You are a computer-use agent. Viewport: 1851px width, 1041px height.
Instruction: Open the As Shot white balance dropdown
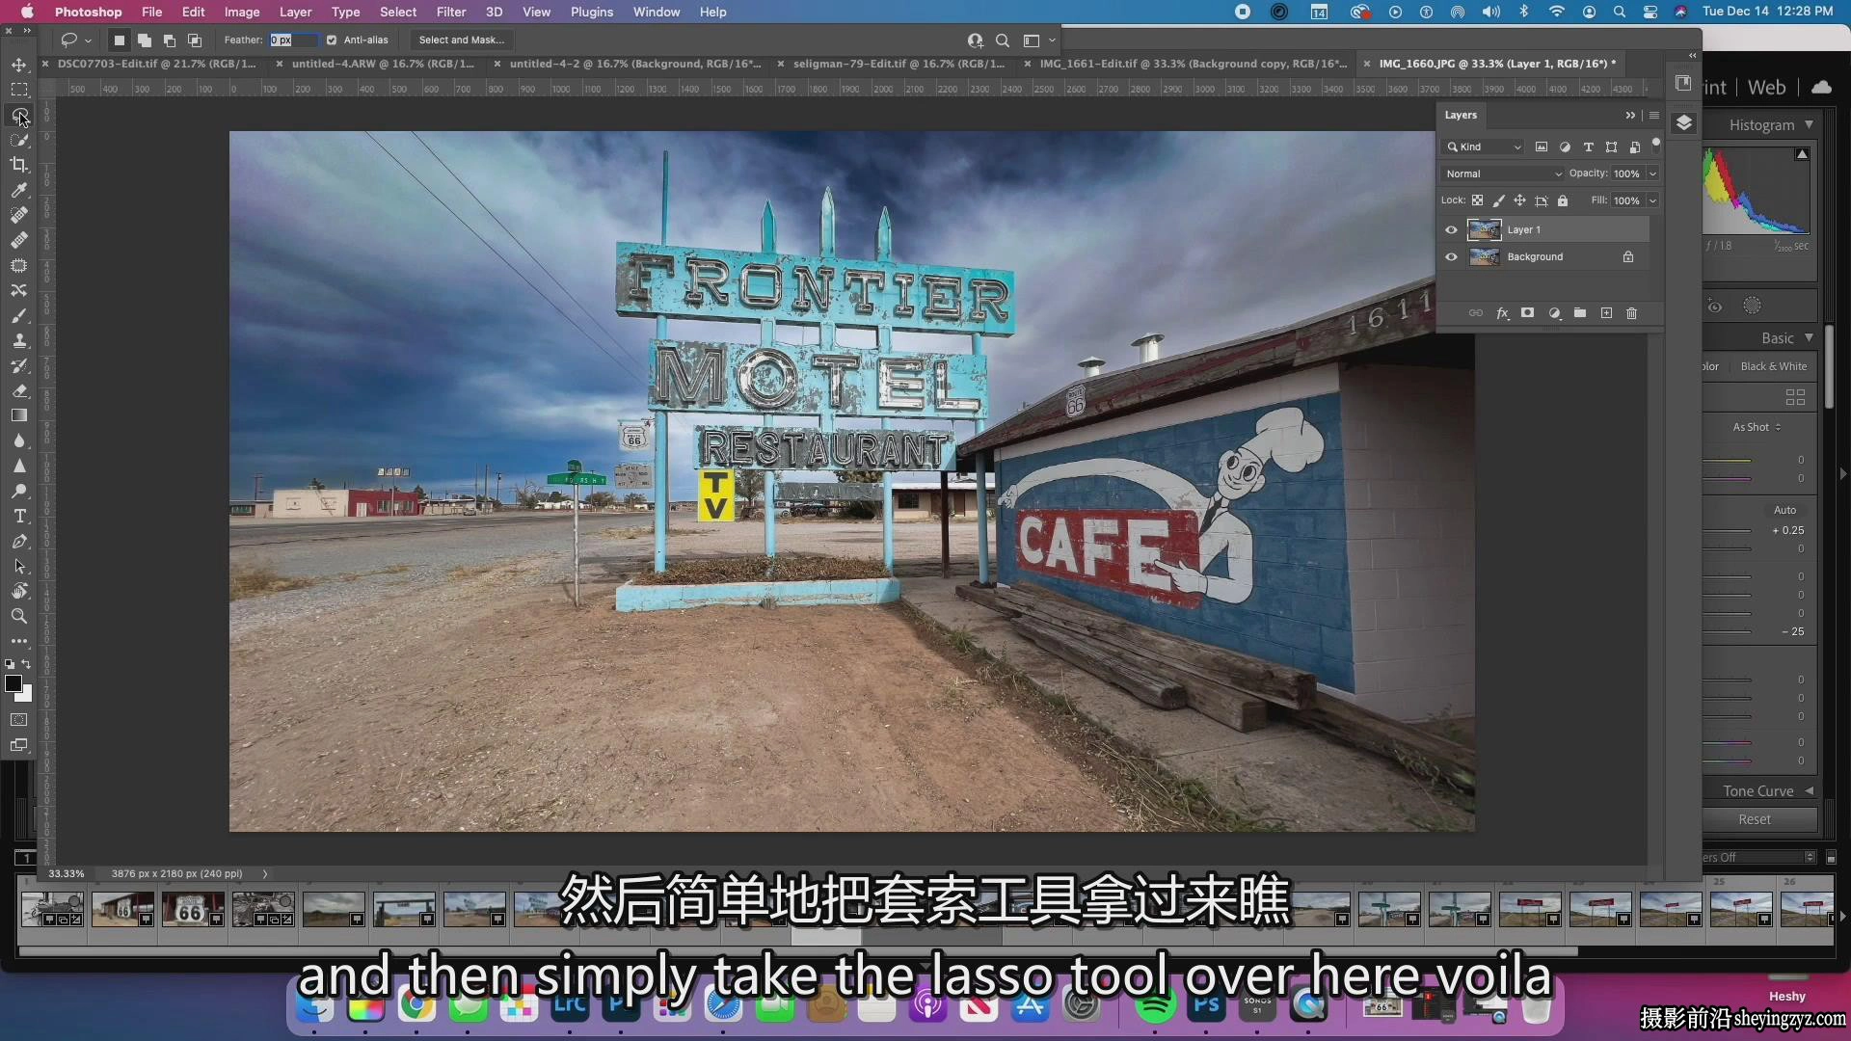click(1757, 427)
